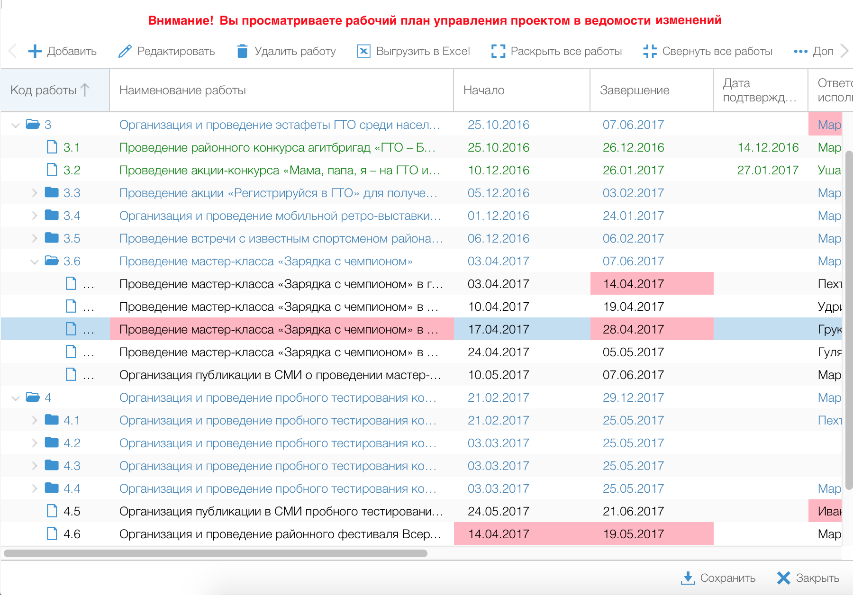Viewport: 853px width, 596px height.
Task: Collapse work group 3
Action: pyautogui.click(x=16, y=125)
